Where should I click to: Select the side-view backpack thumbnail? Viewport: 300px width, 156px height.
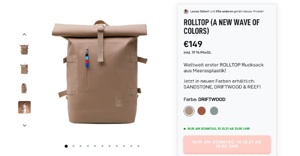click(24, 88)
